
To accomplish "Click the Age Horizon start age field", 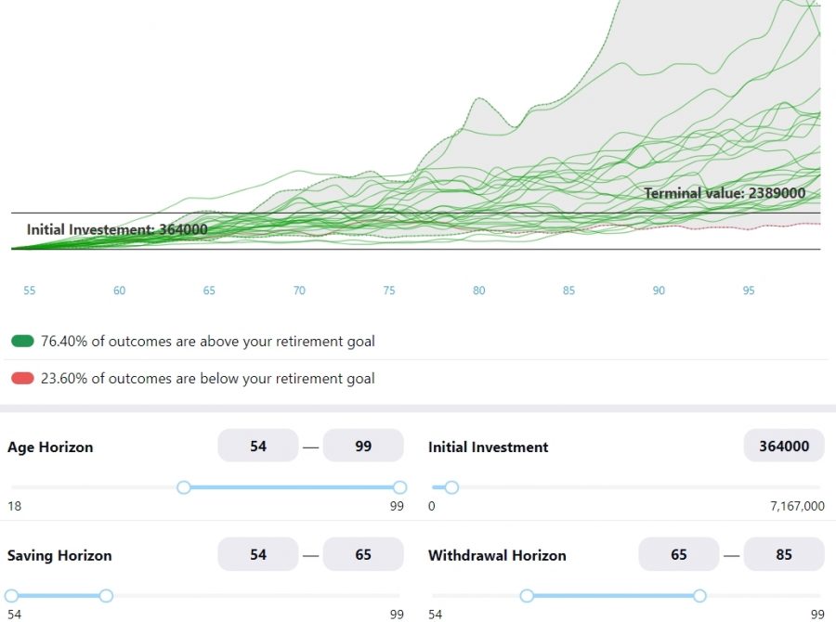I will 258,446.
